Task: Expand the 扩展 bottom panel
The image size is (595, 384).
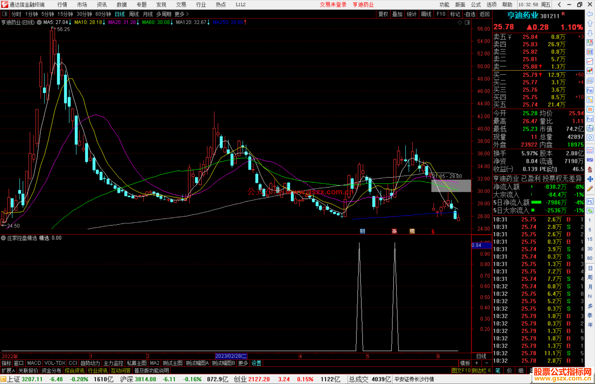Action: [x=8, y=371]
